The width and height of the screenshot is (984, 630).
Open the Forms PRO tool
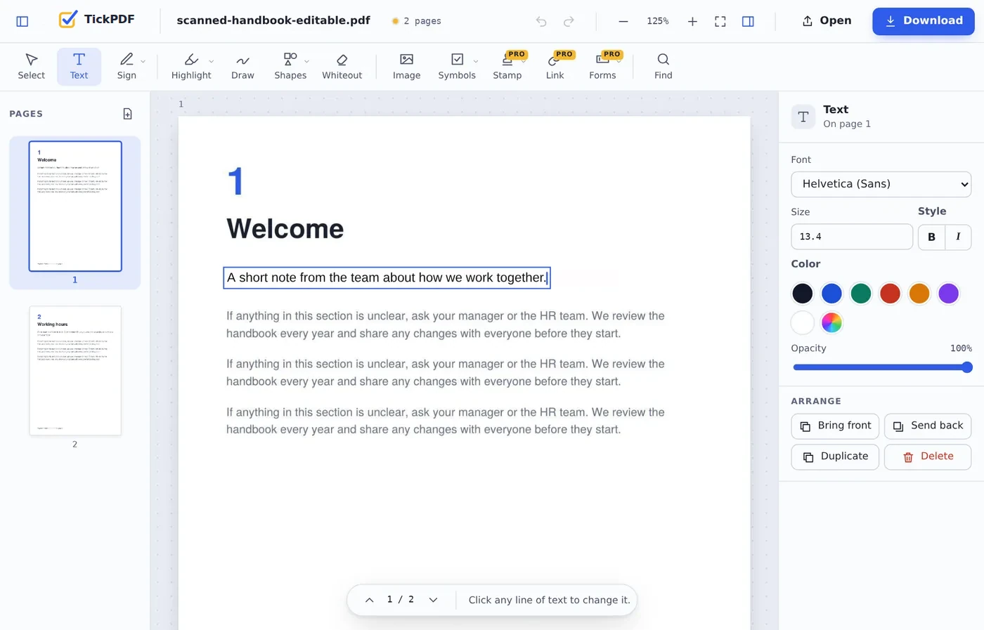602,67
